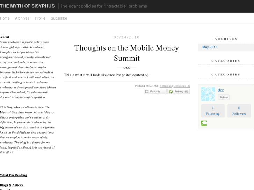View the 0 Followers count box

pos(239,111)
